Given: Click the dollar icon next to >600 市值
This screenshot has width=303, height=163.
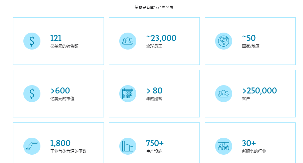Looking at the screenshot, I should (32, 93).
